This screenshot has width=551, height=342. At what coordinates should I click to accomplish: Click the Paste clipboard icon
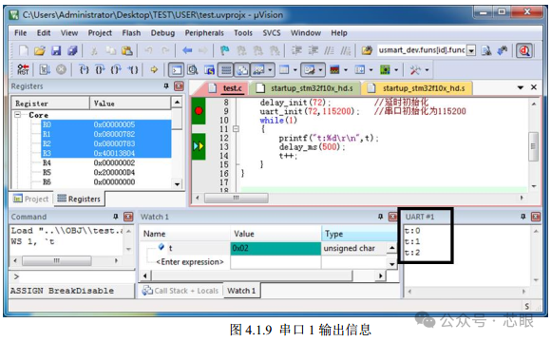click(x=127, y=50)
